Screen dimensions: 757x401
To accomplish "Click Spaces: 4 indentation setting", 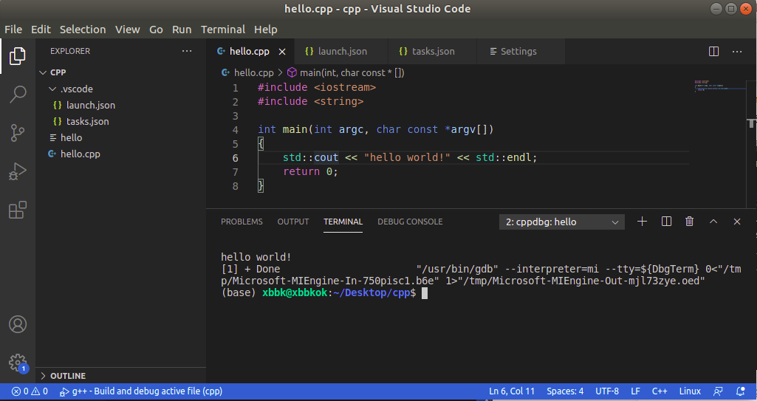I will tap(565, 391).
